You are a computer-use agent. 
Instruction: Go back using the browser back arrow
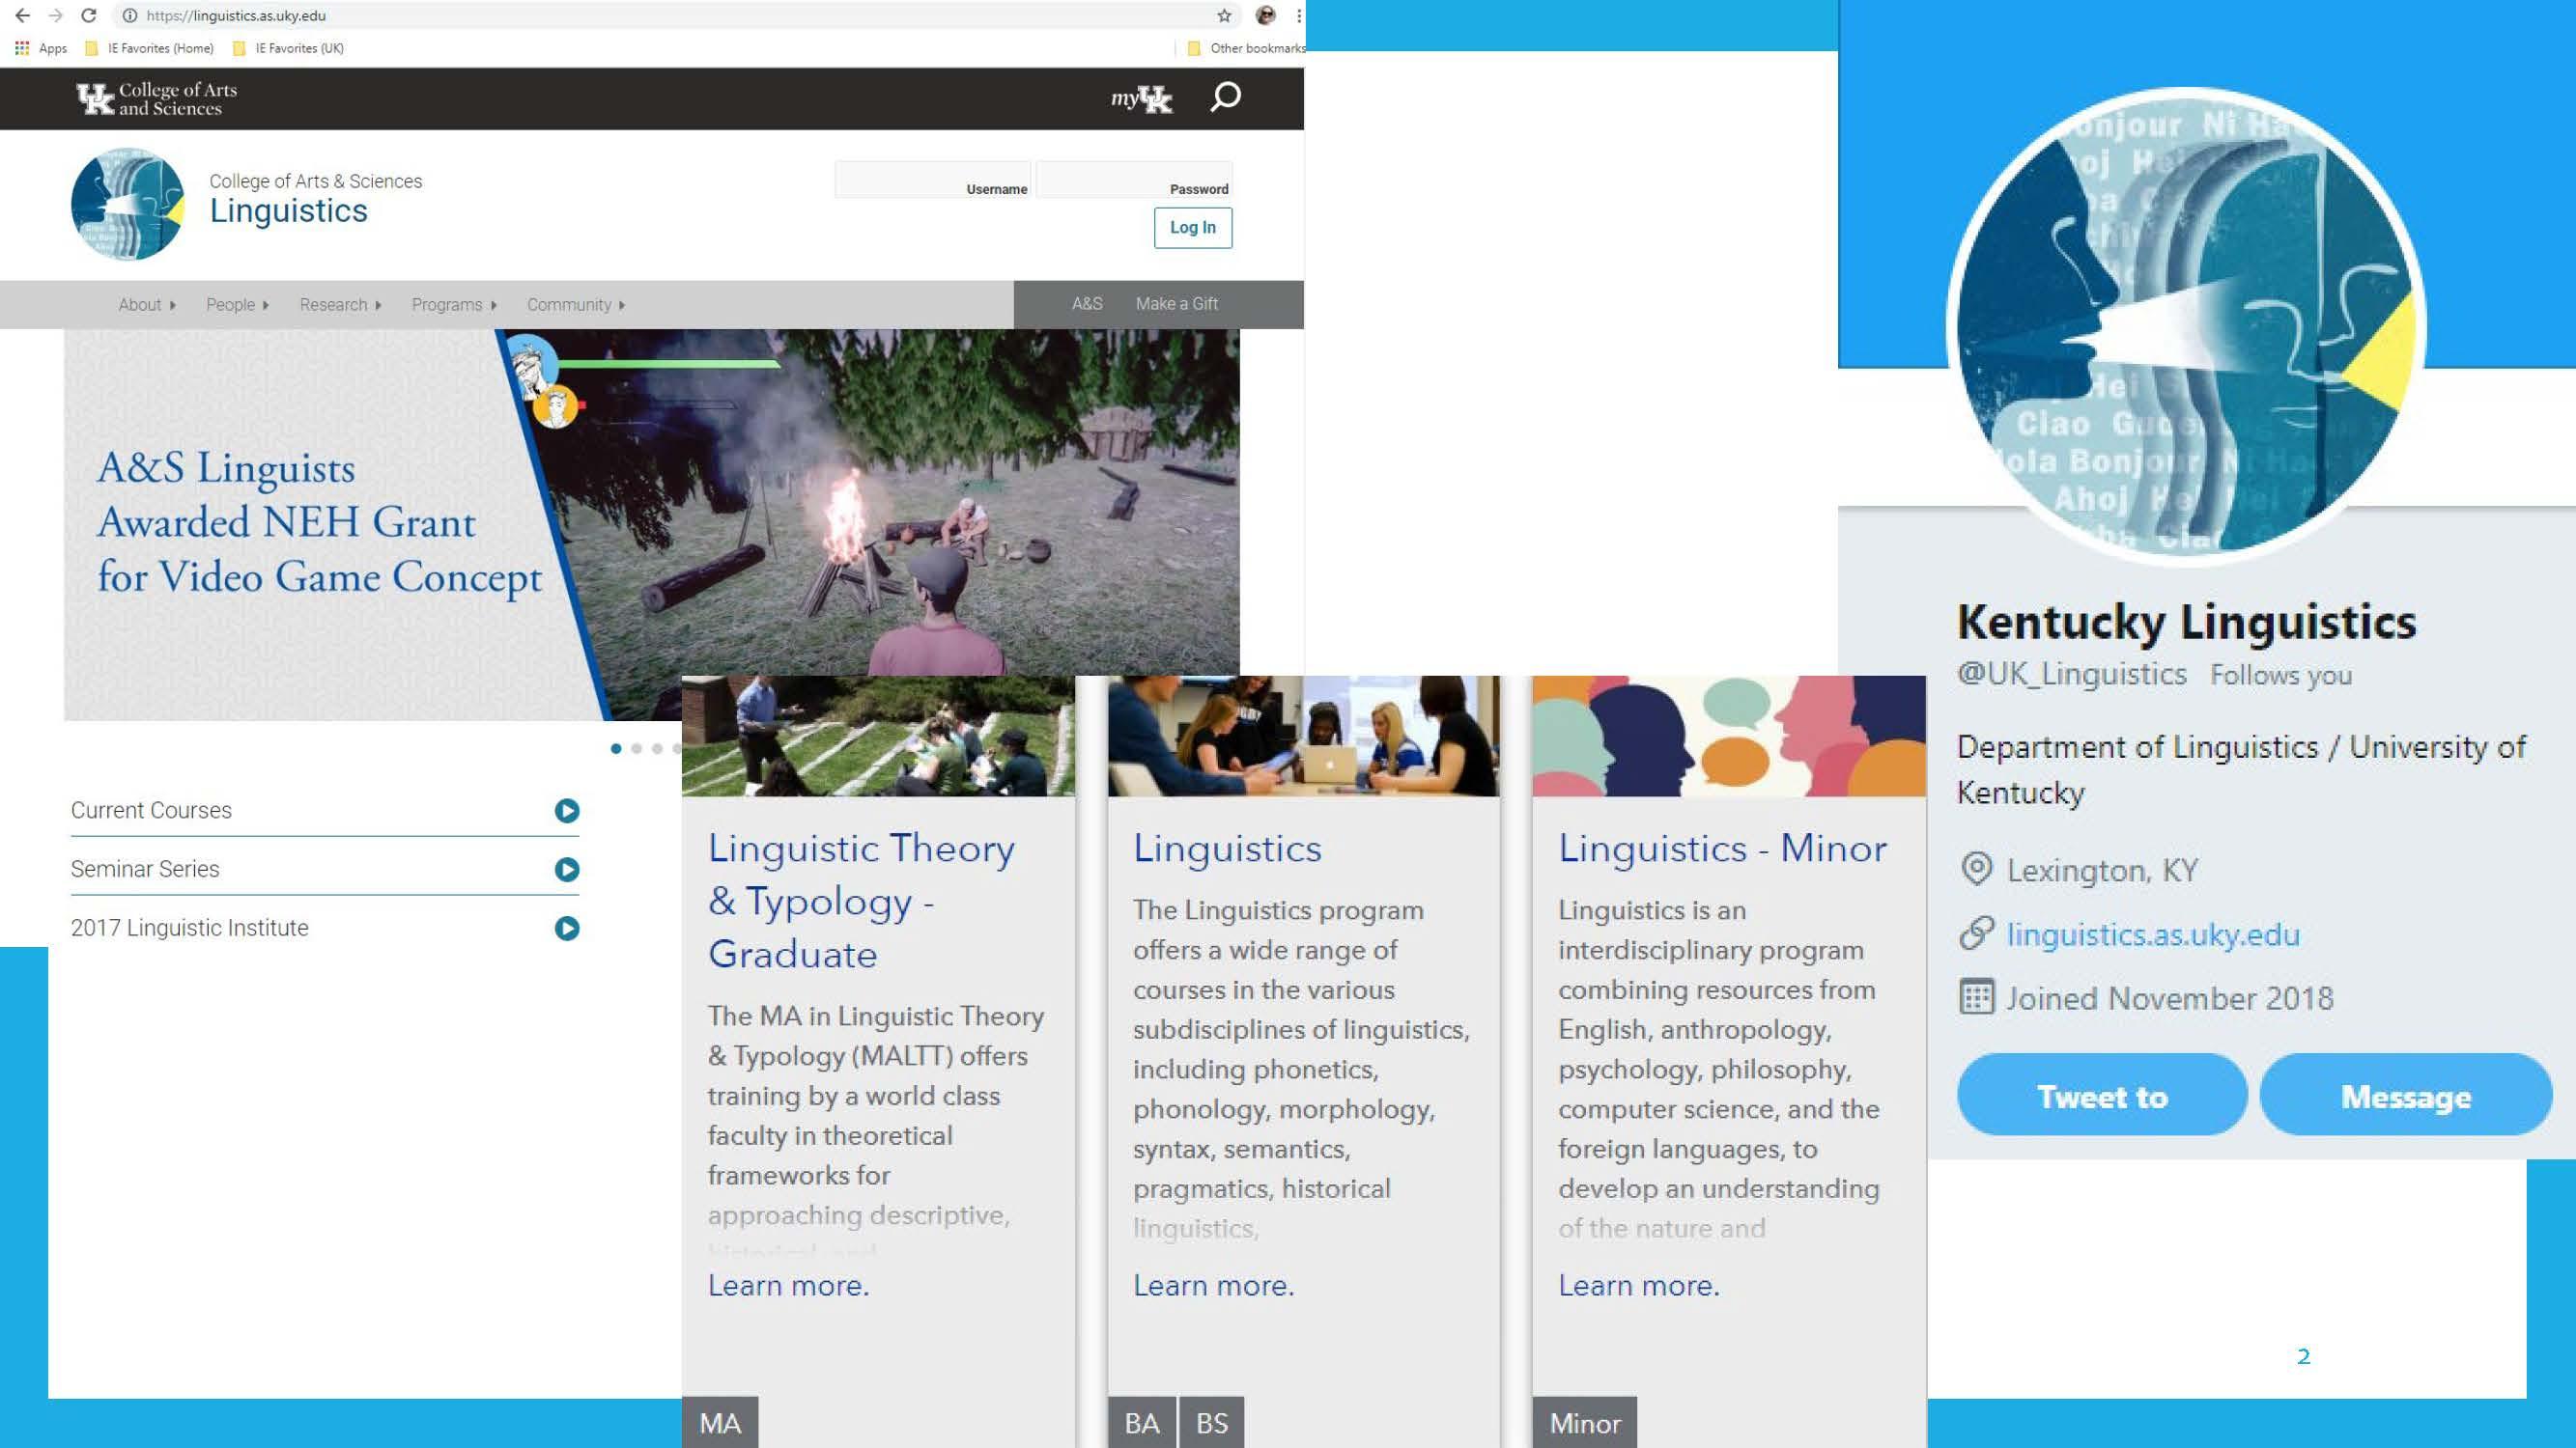pos(22,15)
